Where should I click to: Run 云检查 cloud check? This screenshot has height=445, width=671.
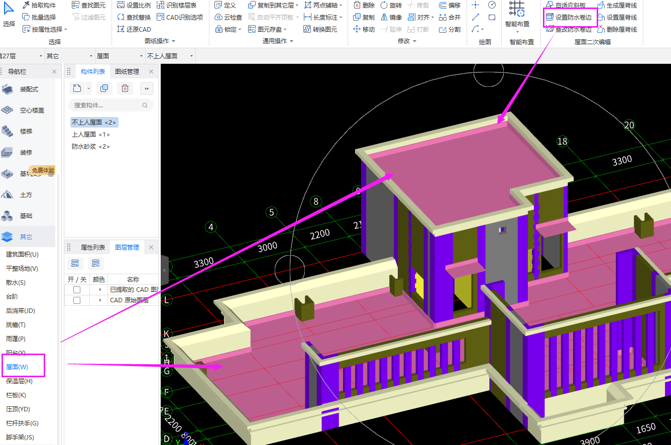point(229,17)
